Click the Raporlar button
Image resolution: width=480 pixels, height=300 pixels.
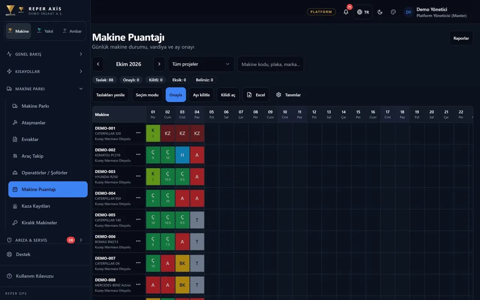click(461, 38)
